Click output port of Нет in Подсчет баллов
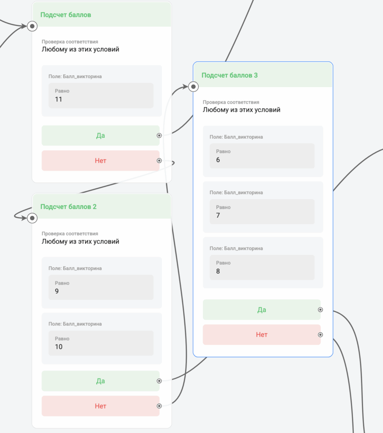 pyautogui.click(x=159, y=161)
